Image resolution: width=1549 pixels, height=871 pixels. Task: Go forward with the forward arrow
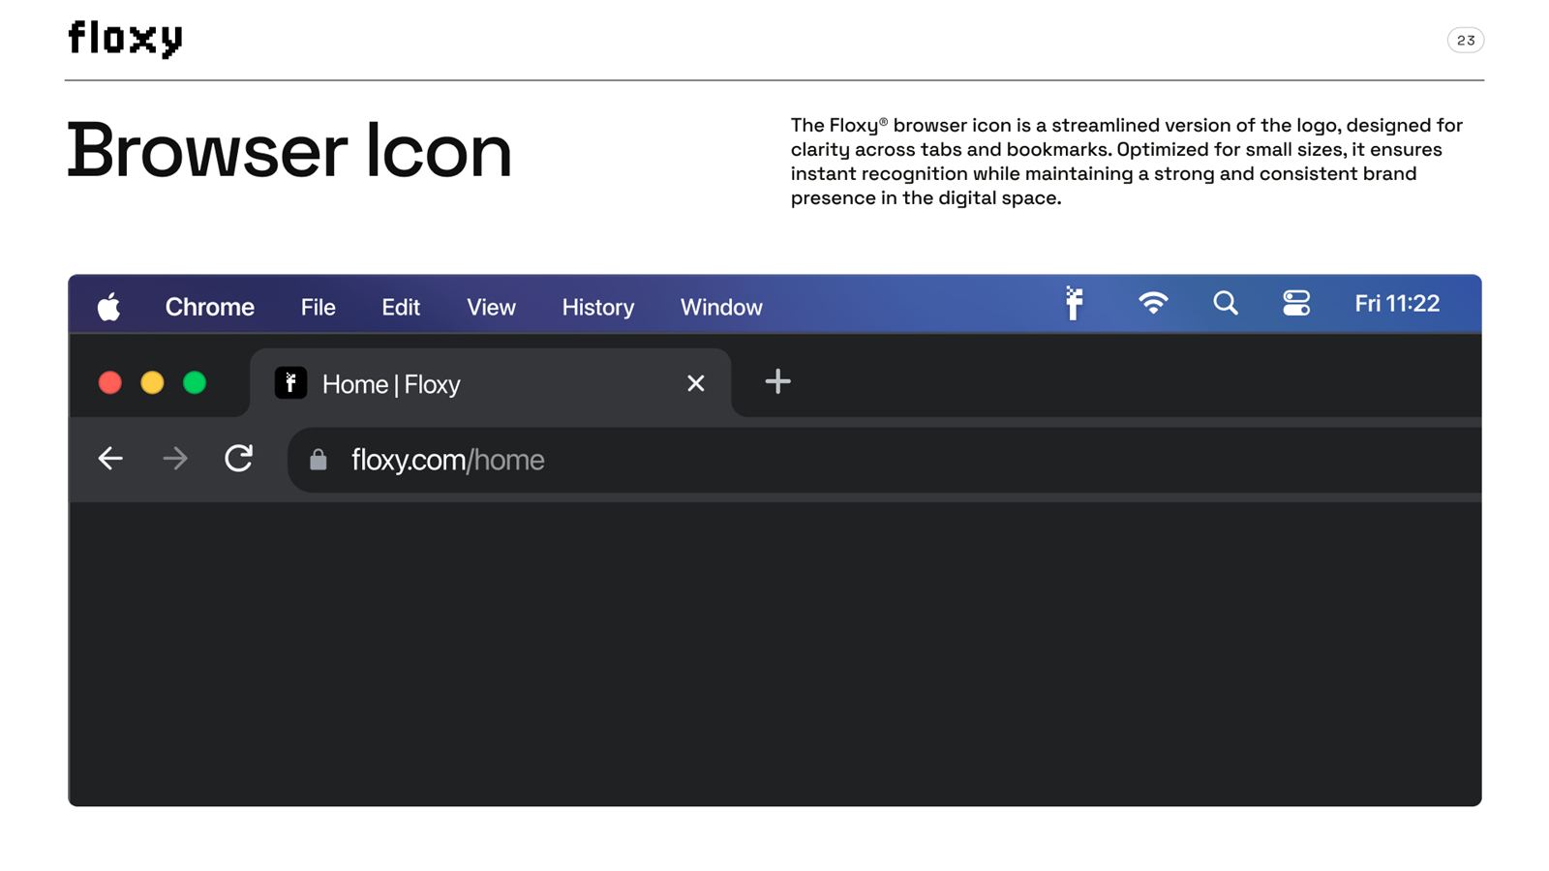coord(174,458)
